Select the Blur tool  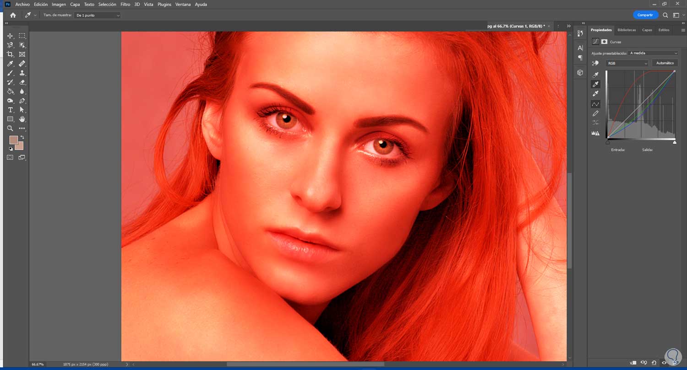click(22, 91)
